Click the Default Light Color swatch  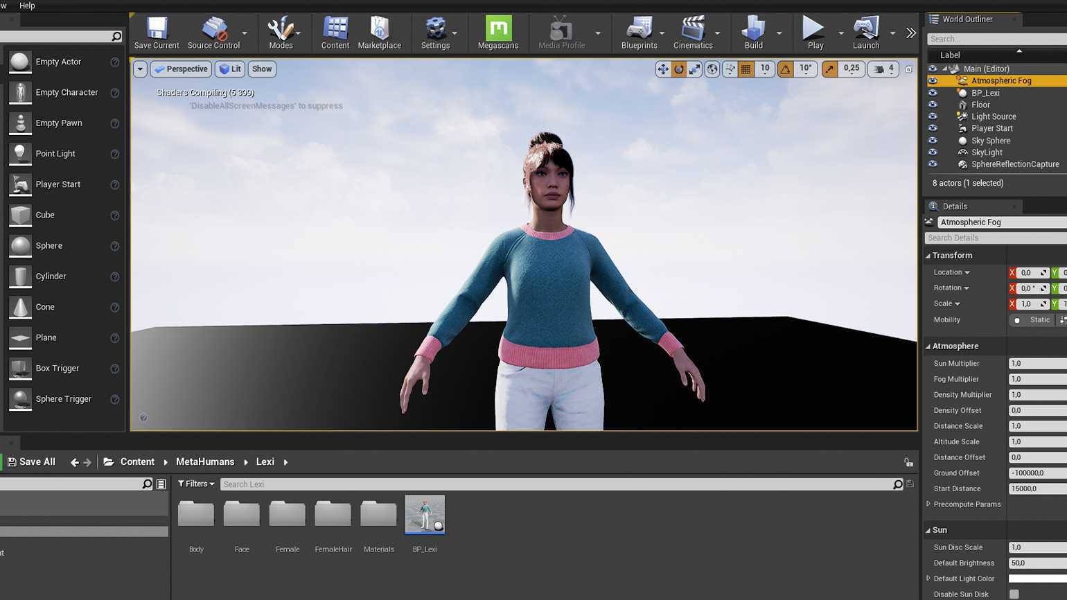[x=1037, y=579]
